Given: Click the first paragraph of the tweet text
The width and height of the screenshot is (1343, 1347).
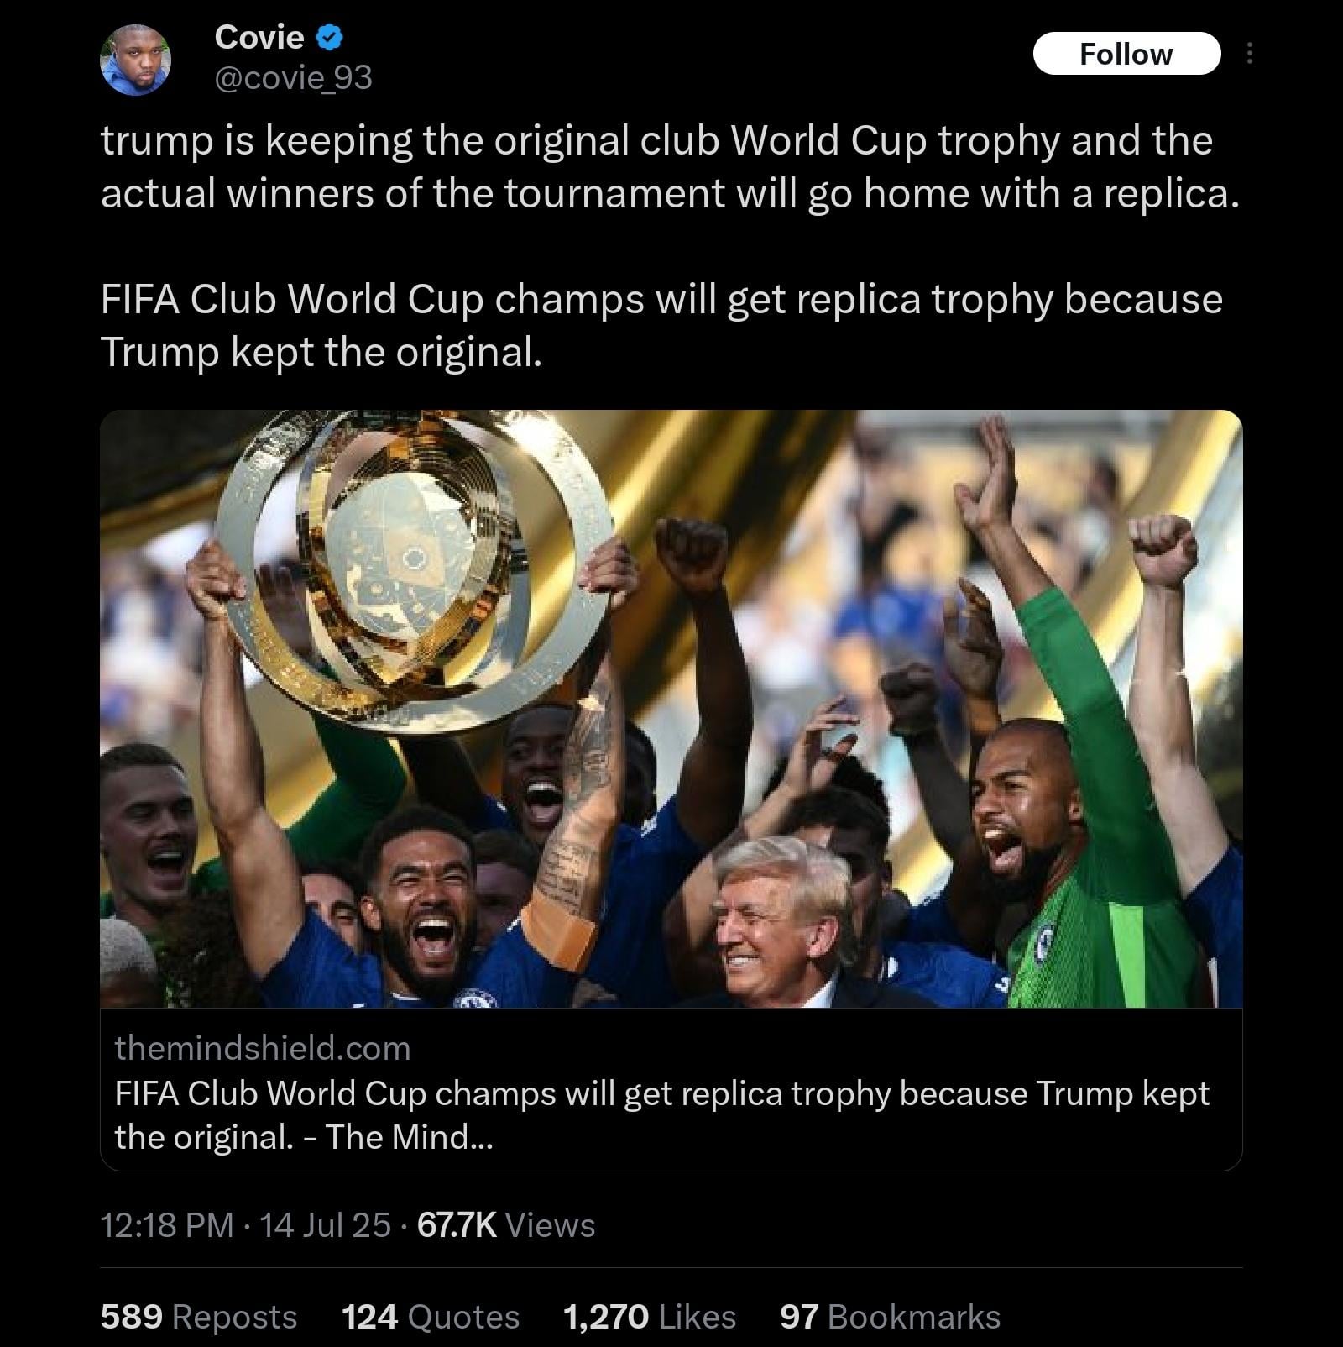Looking at the screenshot, I should [669, 166].
